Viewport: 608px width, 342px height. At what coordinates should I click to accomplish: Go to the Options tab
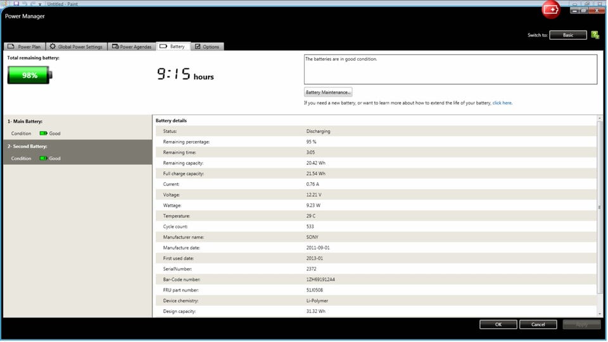pos(207,47)
